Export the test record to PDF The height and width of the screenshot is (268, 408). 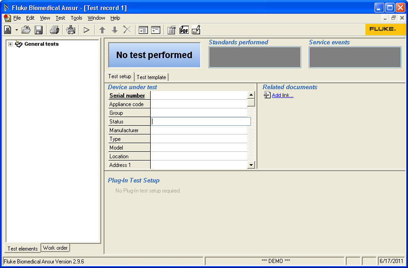click(x=184, y=30)
